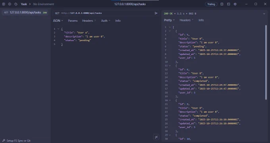The image size is (270, 143).
Task: Click "id": 6 line in response
Action: click(184, 70)
